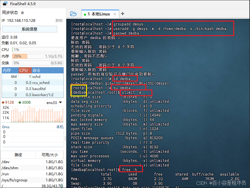This screenshot has width=250, height=188.
Task: Click the 运行 3:38 uptime text
Action: pyautogui.click(x=9, y=37)
